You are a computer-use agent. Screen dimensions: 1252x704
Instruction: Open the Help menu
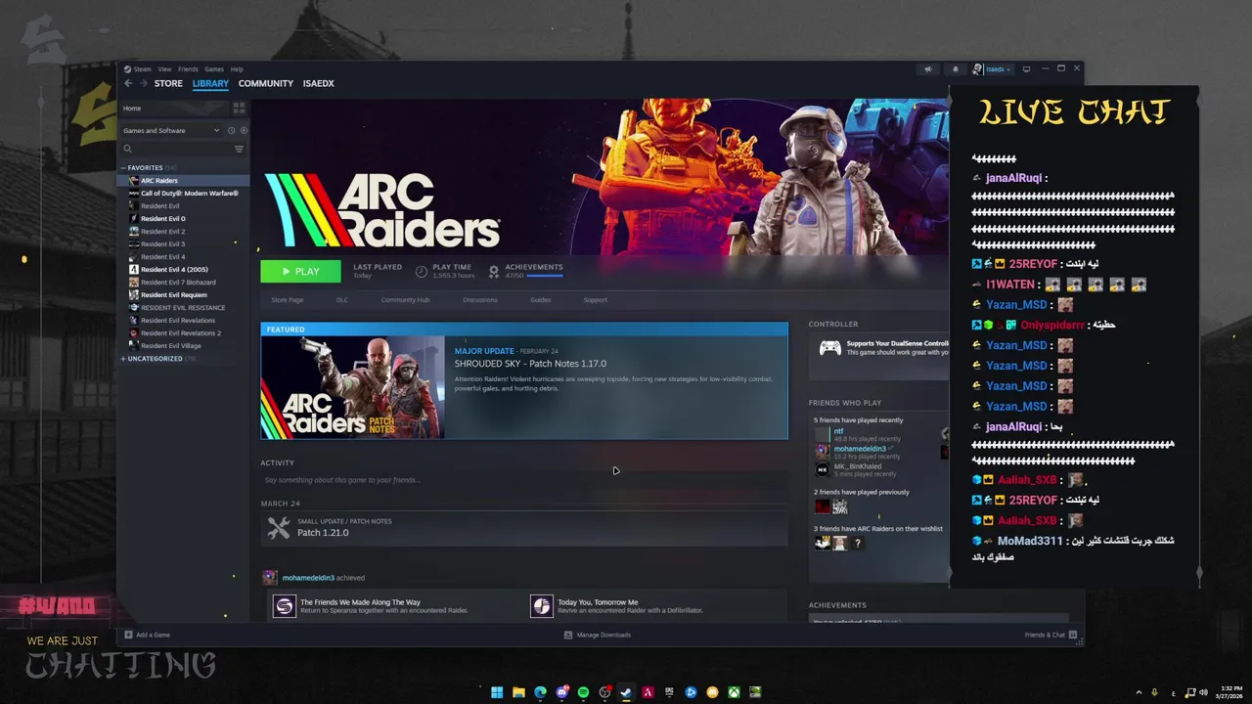[x=237, y=69]
